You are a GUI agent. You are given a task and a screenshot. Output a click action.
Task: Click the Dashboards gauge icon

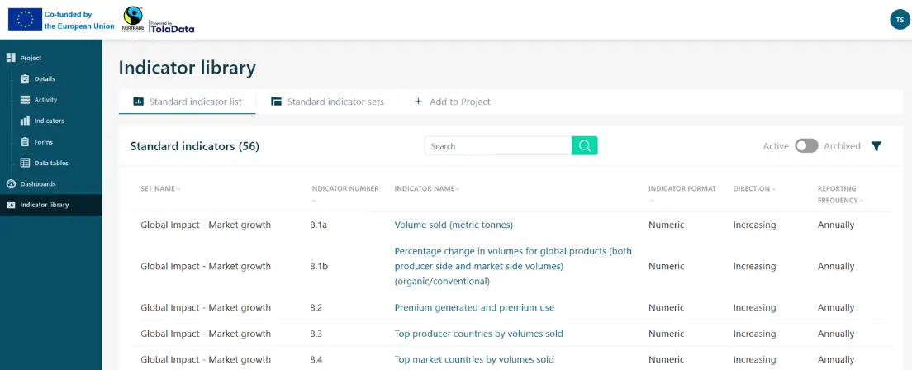point(12,183)
